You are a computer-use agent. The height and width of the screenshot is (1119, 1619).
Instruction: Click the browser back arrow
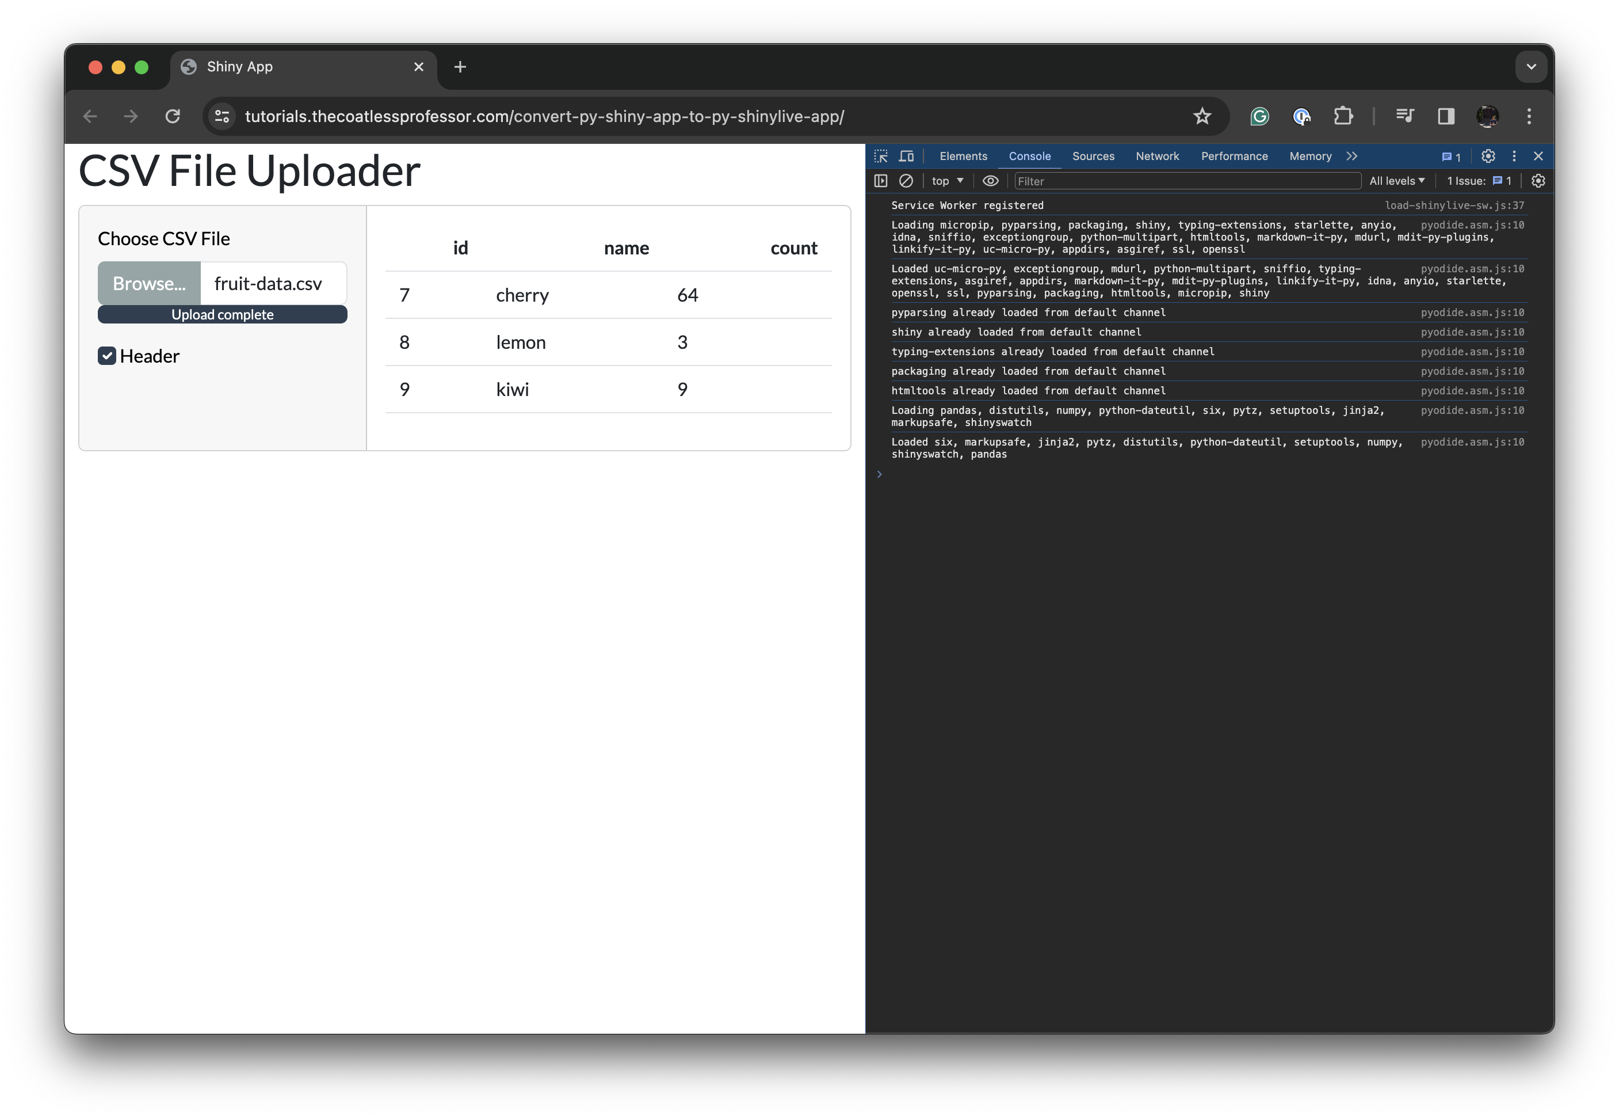coord(90,116)
